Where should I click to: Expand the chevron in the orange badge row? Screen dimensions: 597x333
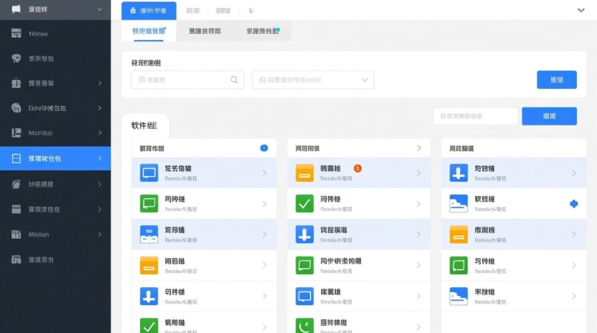418,173
